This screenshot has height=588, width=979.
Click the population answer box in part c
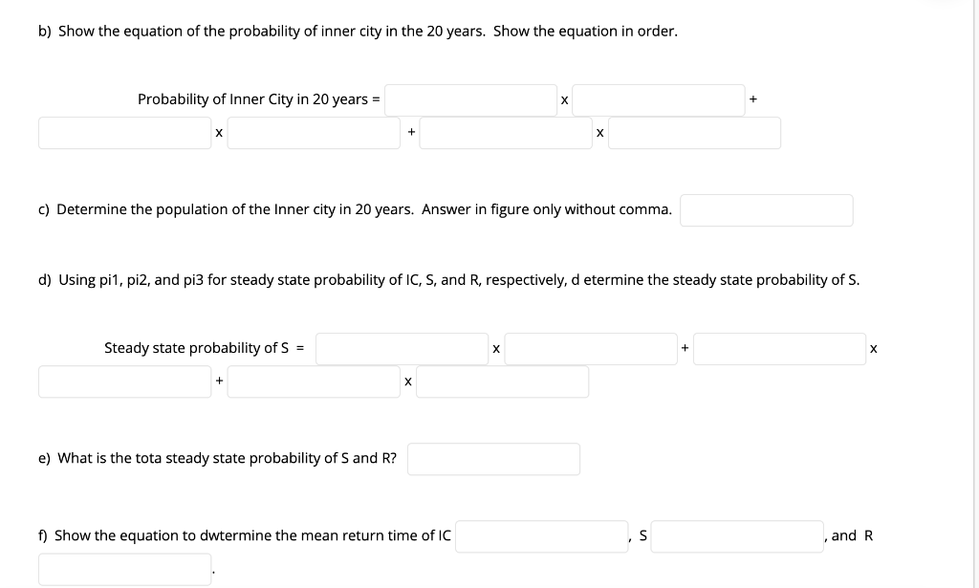[766, 209]
